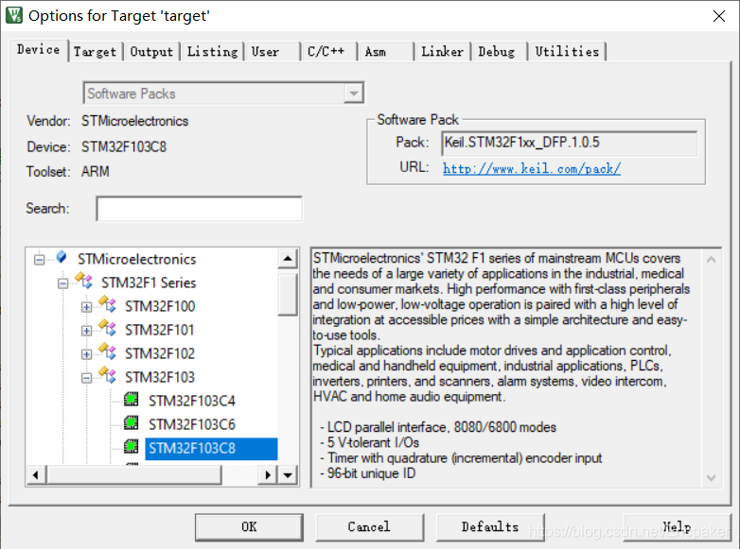
Task: Click description panel scroll-up arrow
Action: tap(712, 260)
